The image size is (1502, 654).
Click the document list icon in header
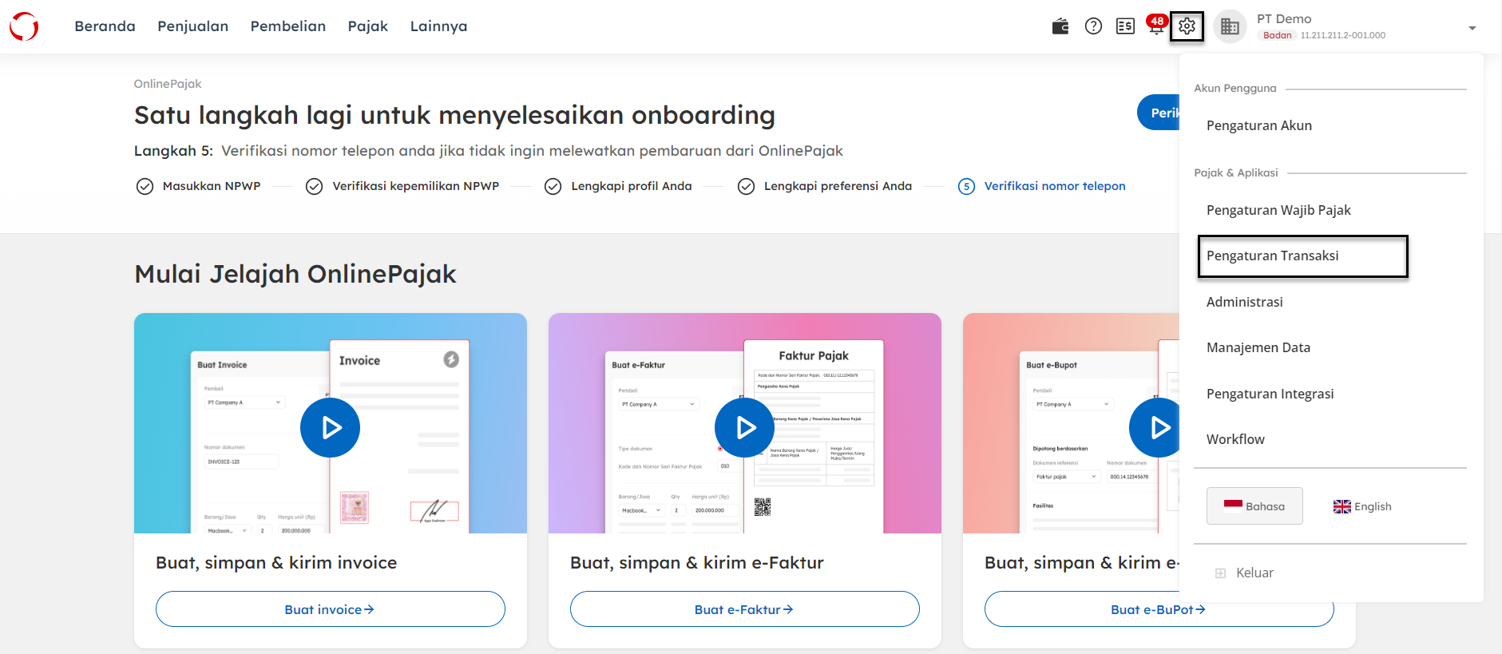point(1125,26)
